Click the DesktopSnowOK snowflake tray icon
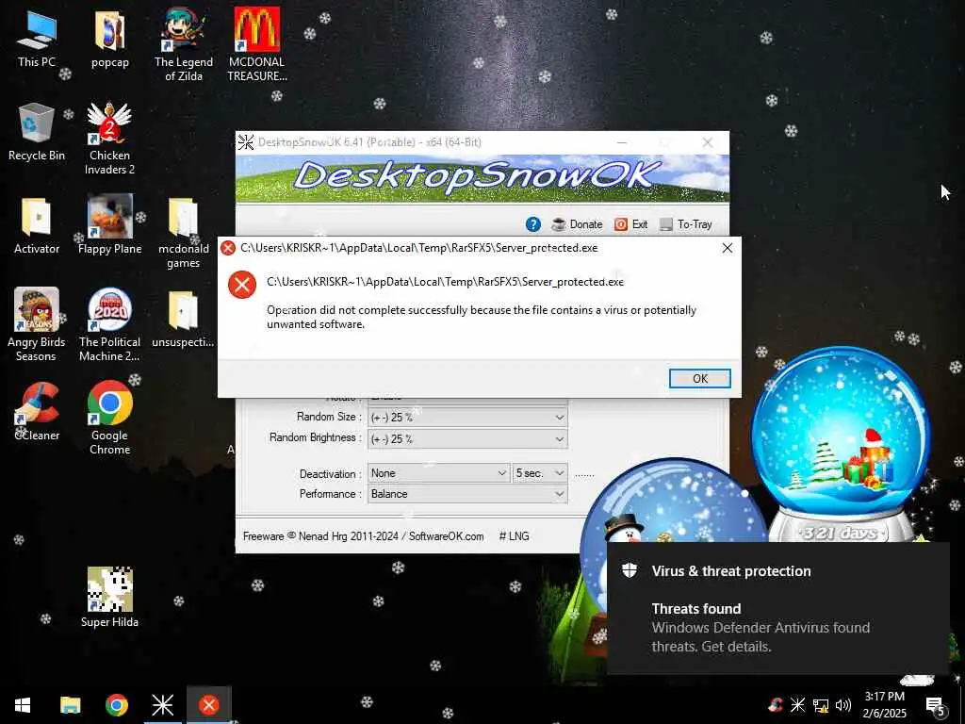 [797, 704]
